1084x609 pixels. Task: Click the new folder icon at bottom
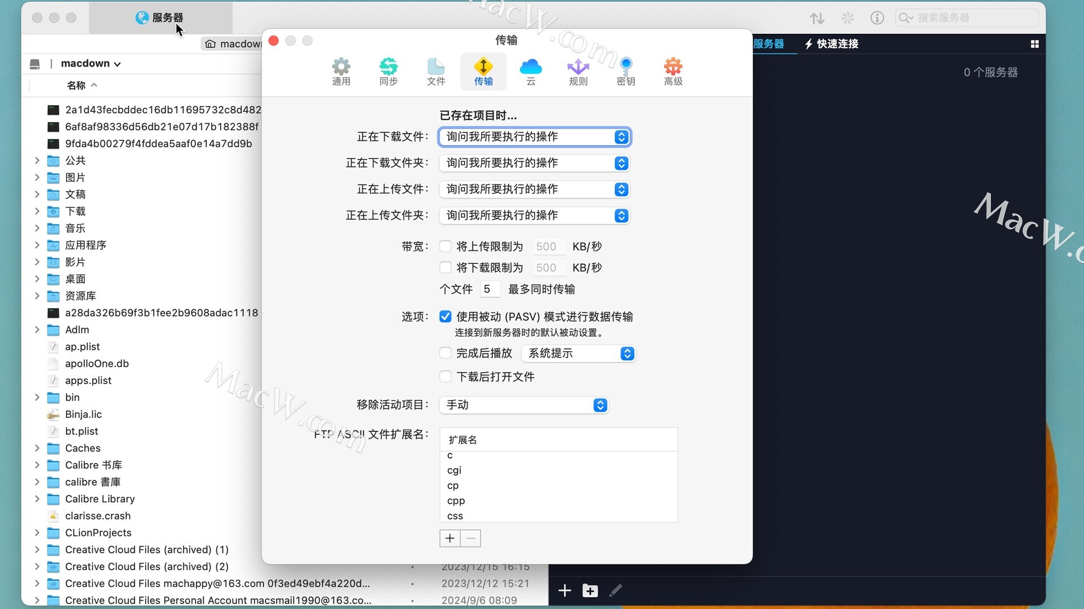click(590, 590)
